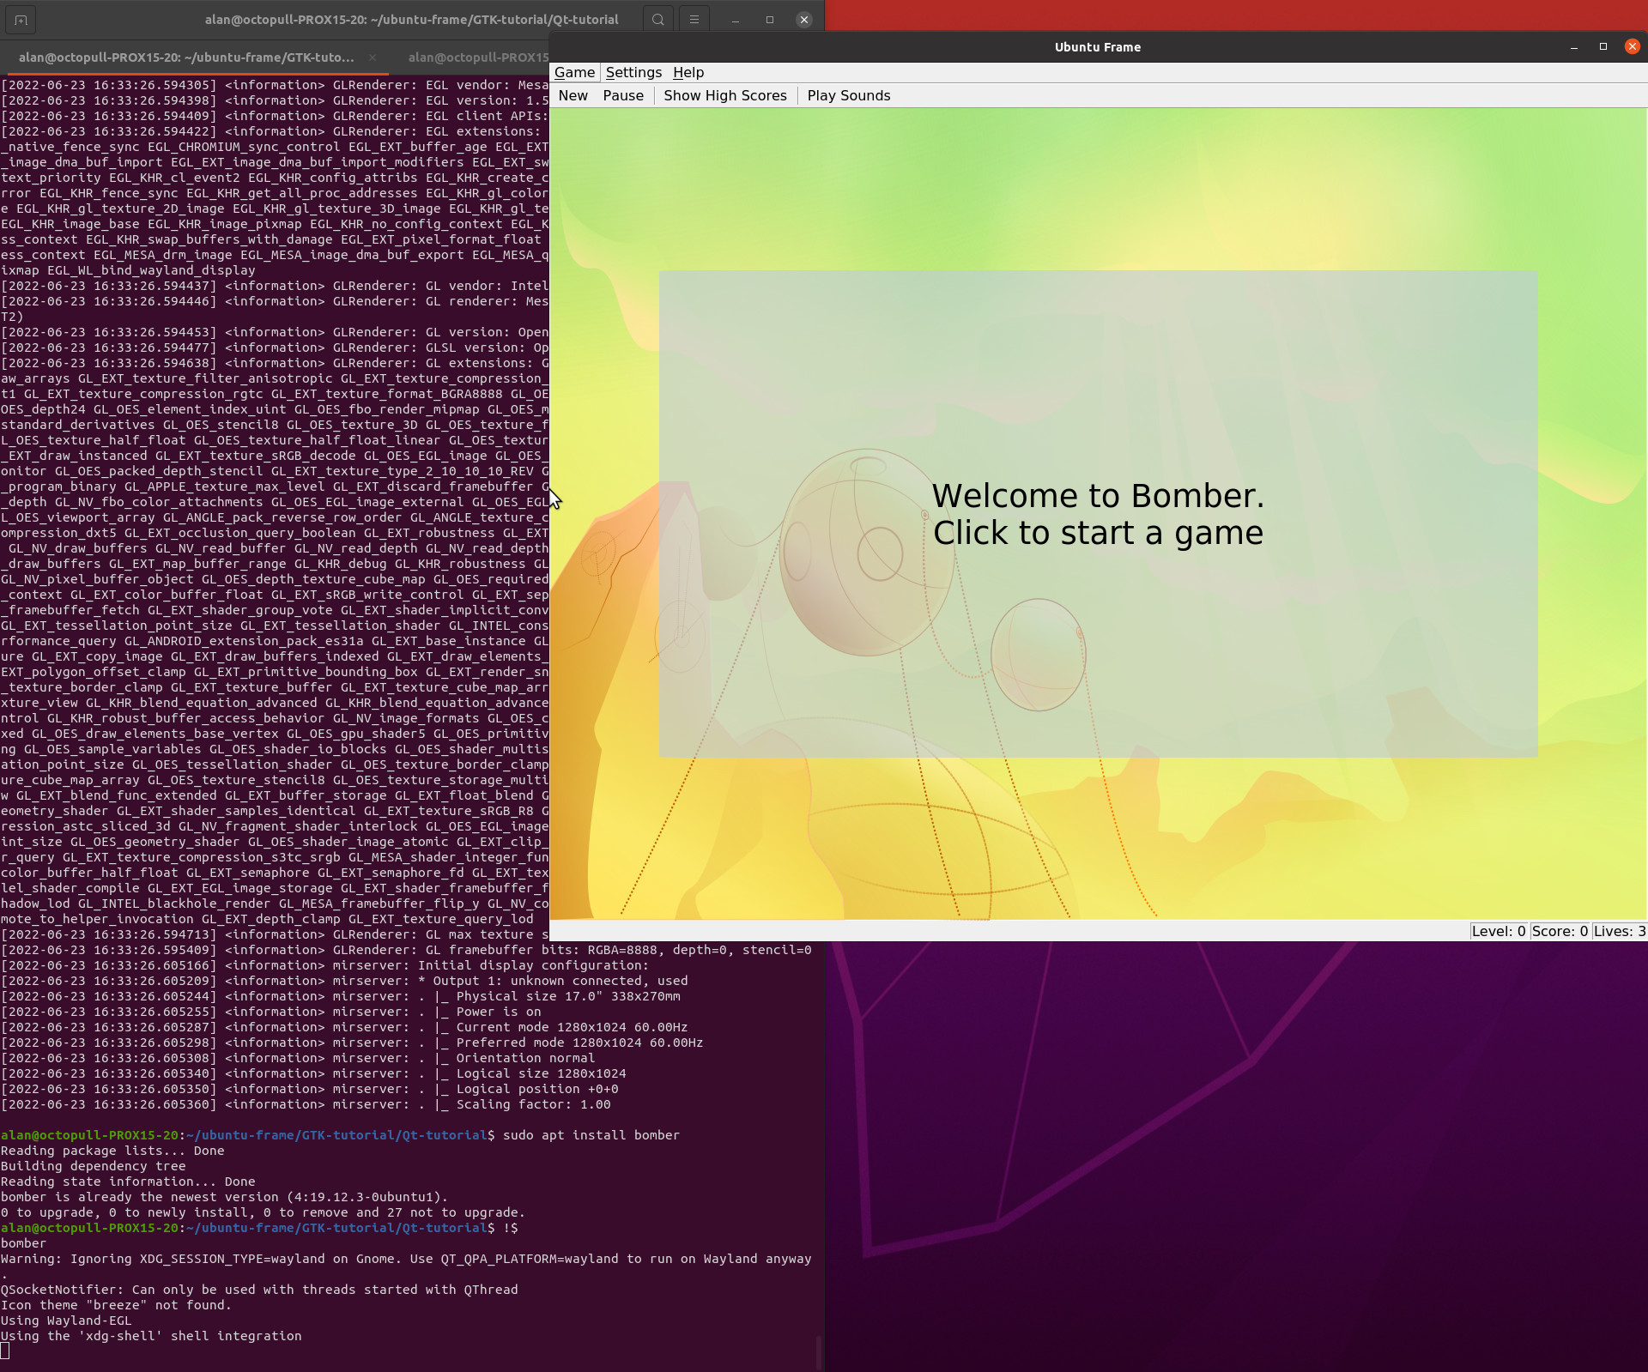
Task: Minimize the Ubuntu Frame window
Action: click(x=1573, y=47)
